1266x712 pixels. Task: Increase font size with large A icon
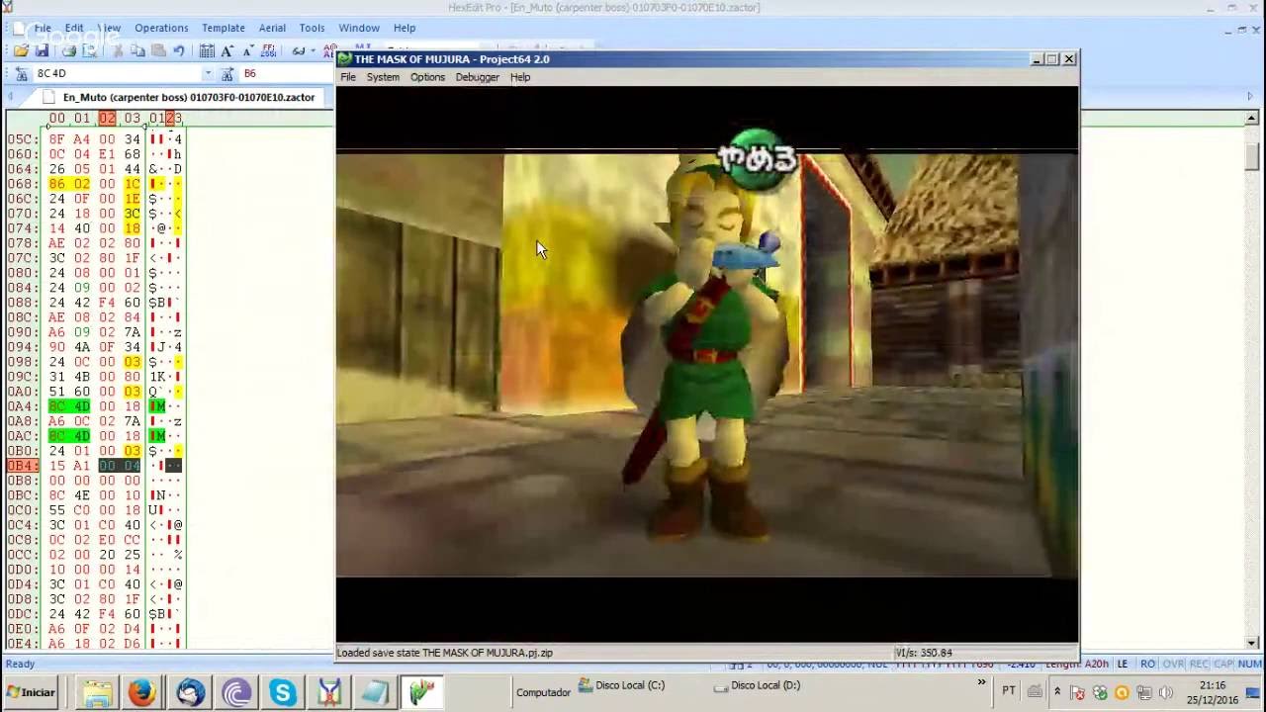click(x=227, y=50)
